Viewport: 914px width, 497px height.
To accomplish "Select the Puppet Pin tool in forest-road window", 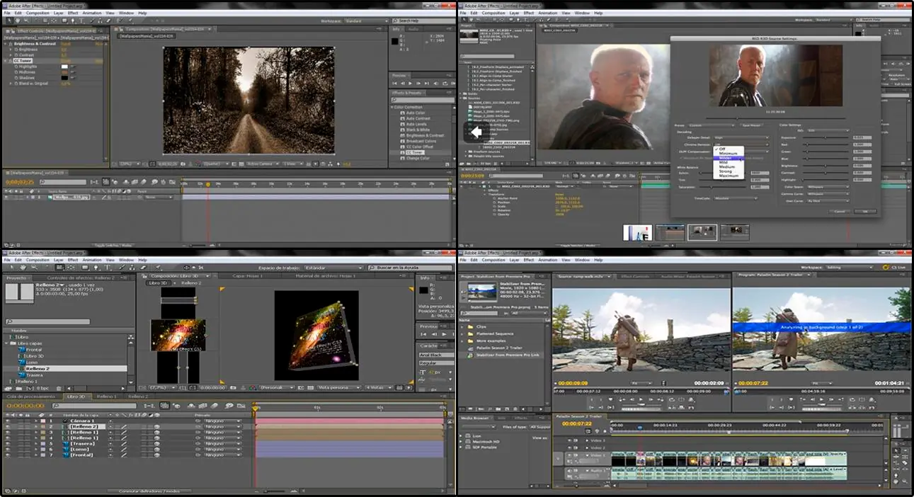I will coord(130,21).
